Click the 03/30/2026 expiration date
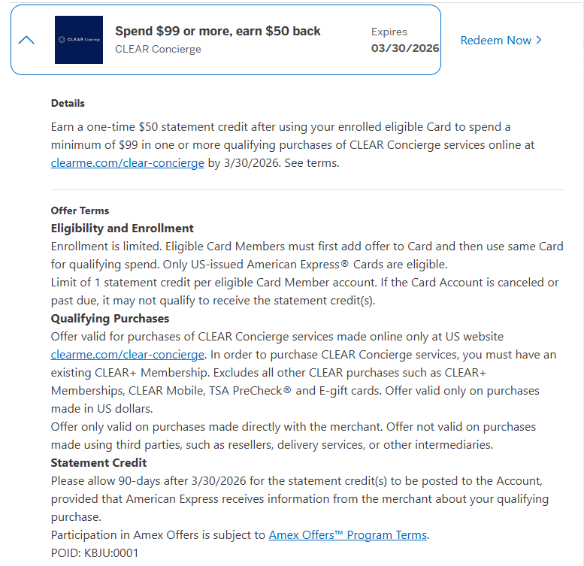 click(405, 48)
